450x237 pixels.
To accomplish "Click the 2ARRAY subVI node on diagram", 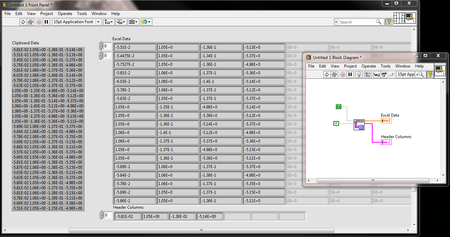I will [359, 125].
